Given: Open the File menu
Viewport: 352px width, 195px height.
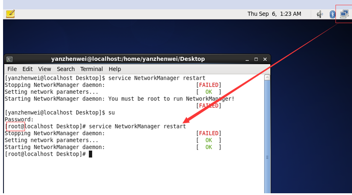Looking at the screenshot, I should [12, 69].
